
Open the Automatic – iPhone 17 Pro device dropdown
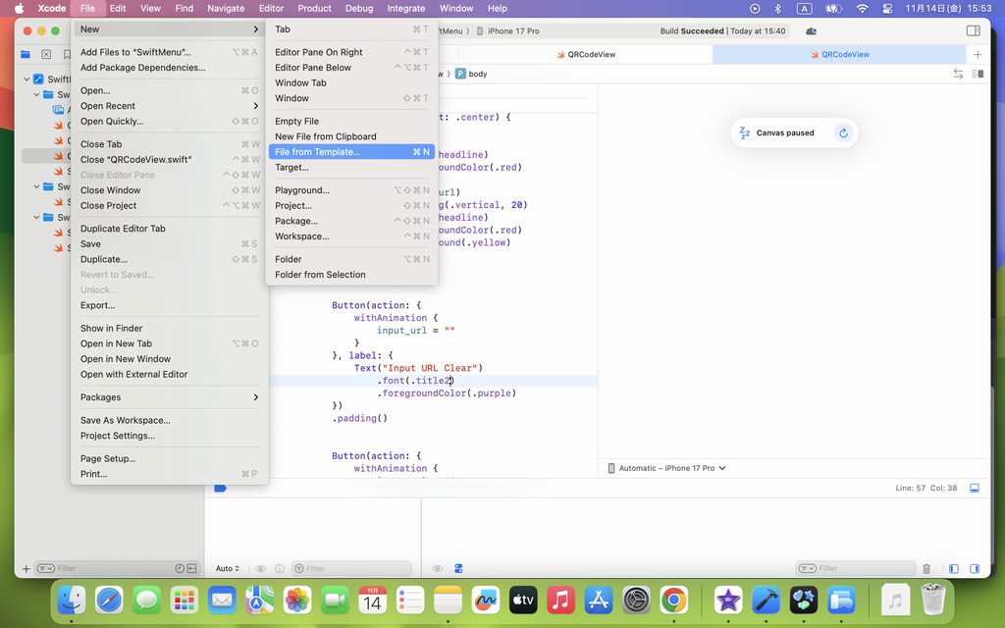click(667, 468)
